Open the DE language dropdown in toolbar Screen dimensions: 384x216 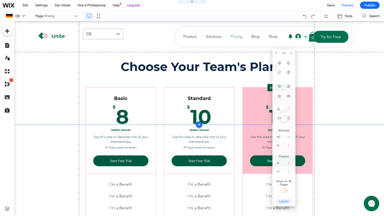15,16
